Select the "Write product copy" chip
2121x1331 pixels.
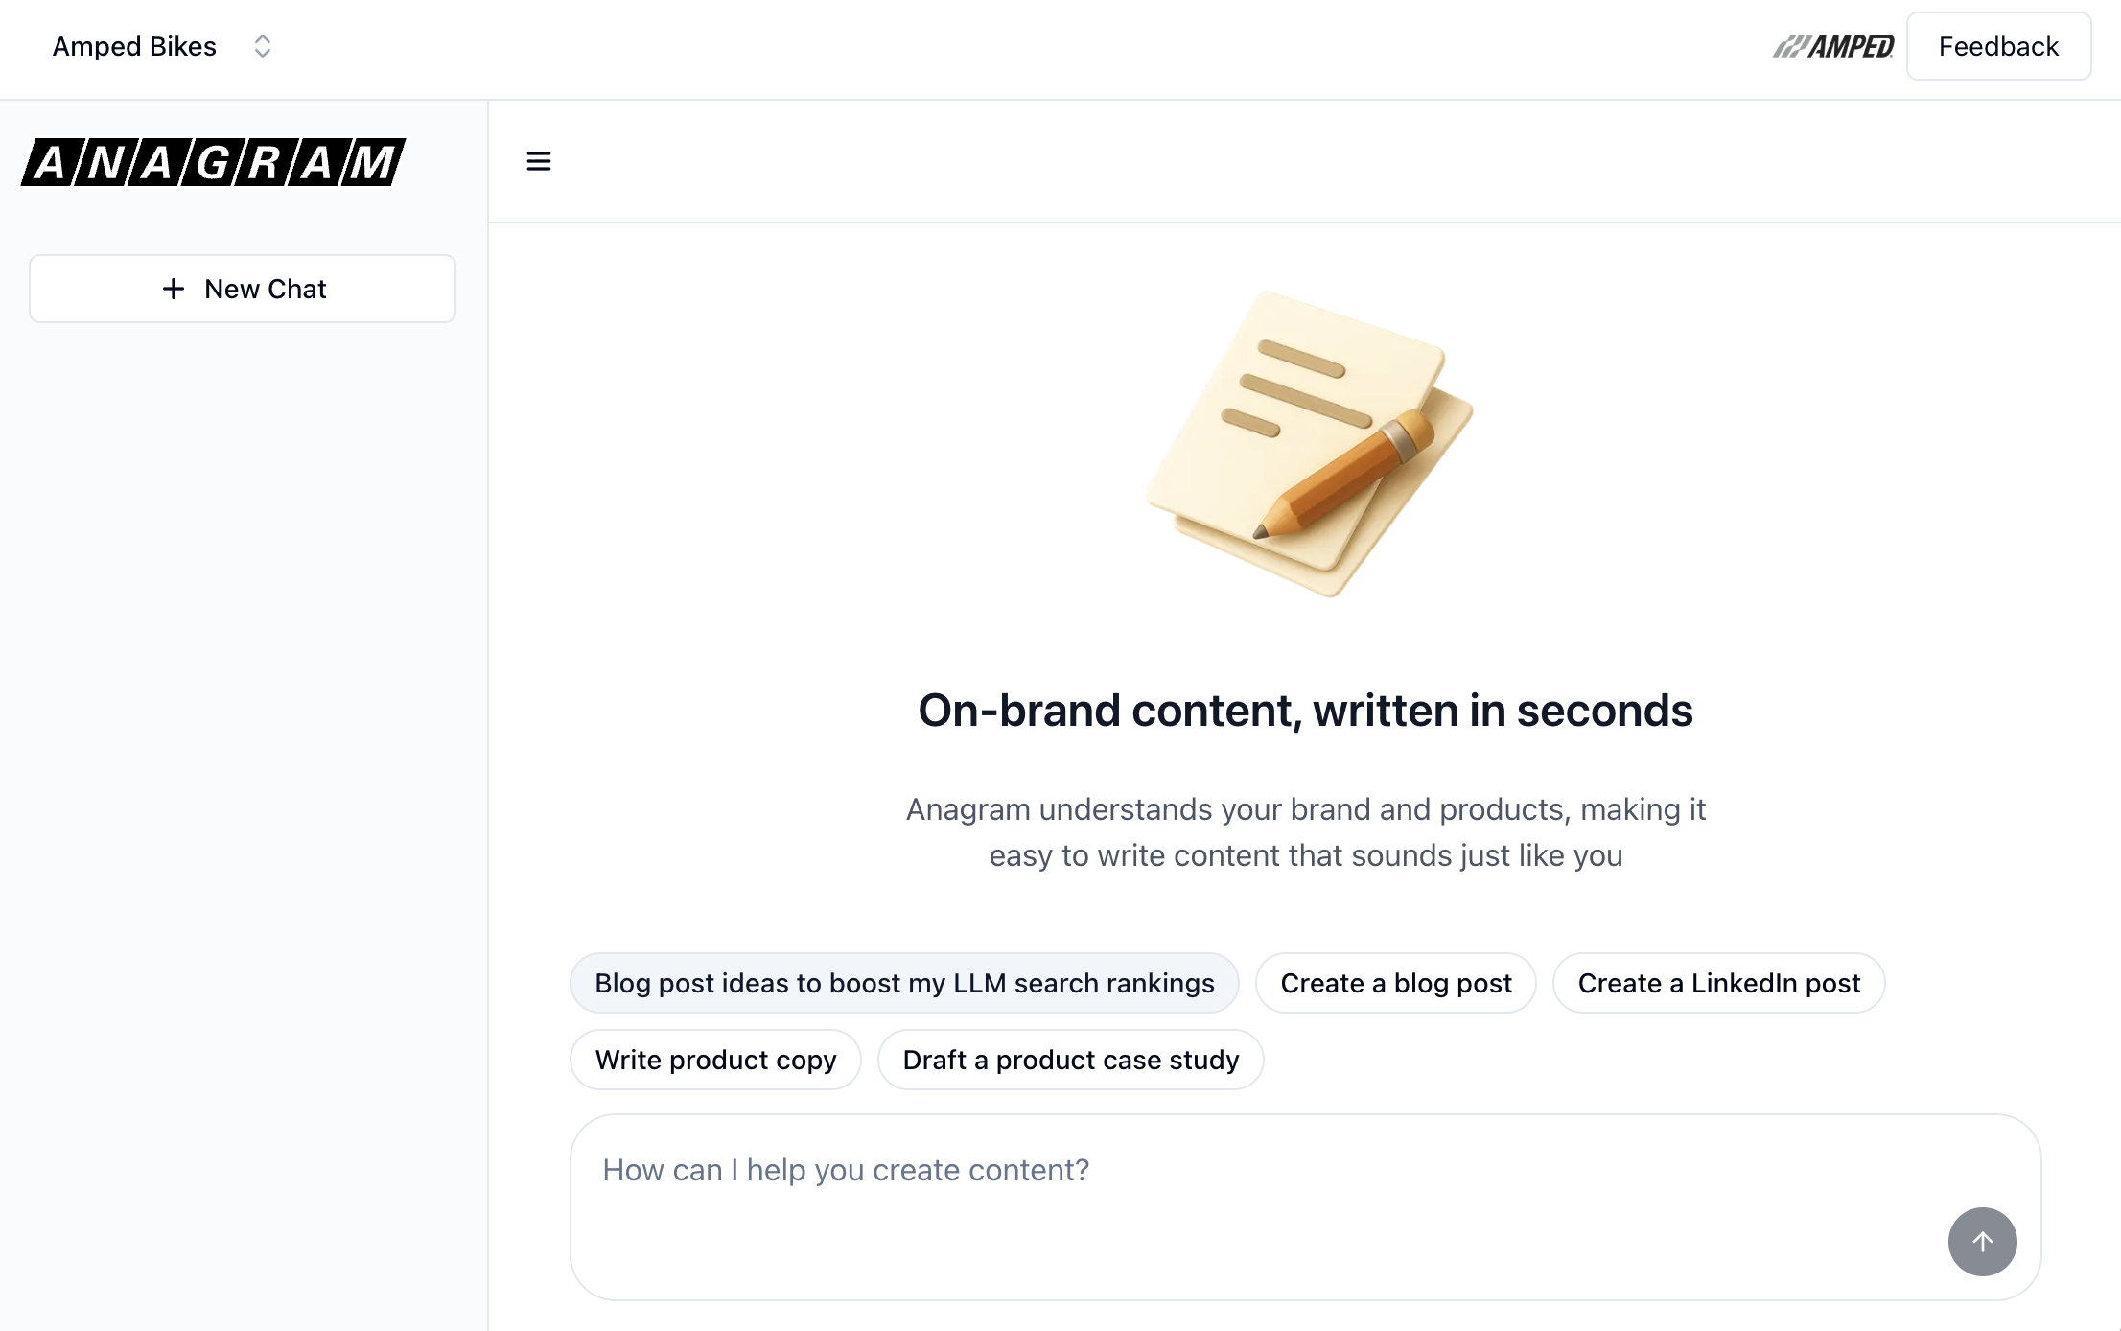click(715, 1060)
